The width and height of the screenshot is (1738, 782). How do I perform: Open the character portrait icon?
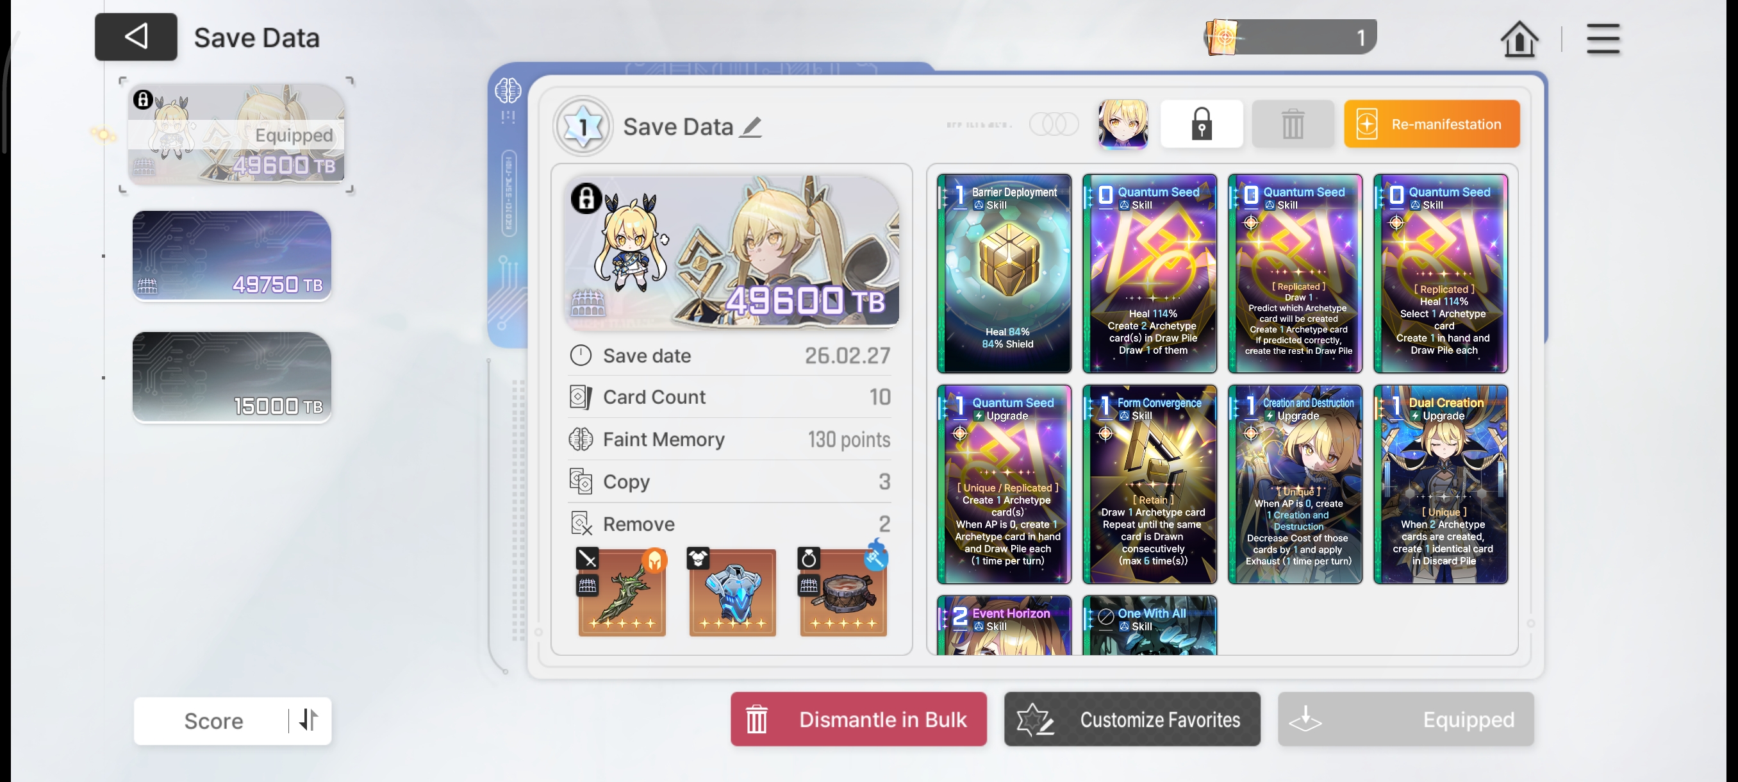1123,124
